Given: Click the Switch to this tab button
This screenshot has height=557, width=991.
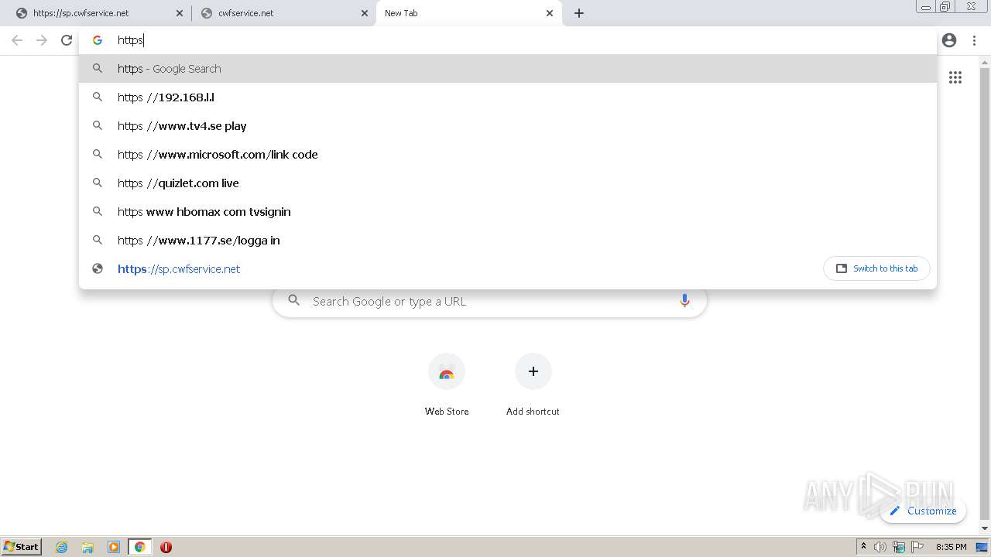Looking at the screenshot, I should [x=876, y=268].
